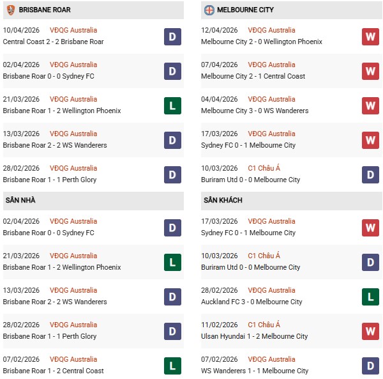Click the L badge for Auckland FC 3-0 Melbourne City
Image resolution: width=383 pixels, height=379 pixels.
click(x=370, y=297)
